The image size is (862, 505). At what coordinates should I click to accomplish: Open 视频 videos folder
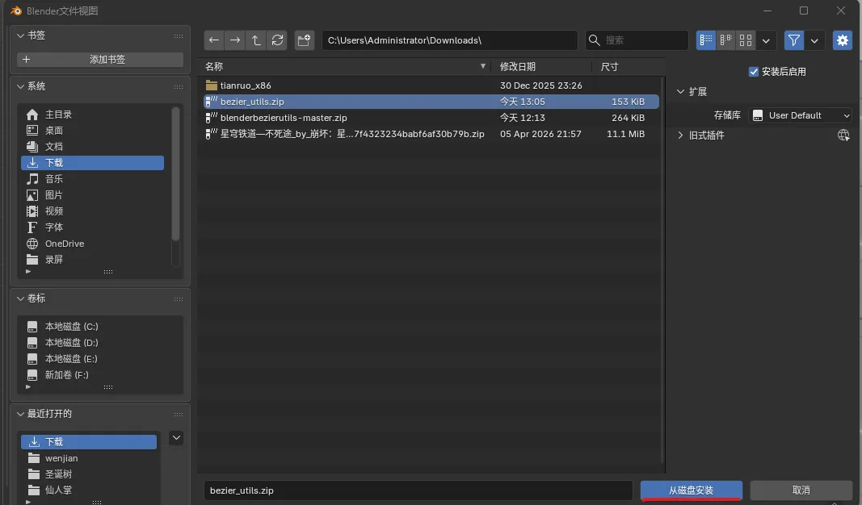[92, 211]
